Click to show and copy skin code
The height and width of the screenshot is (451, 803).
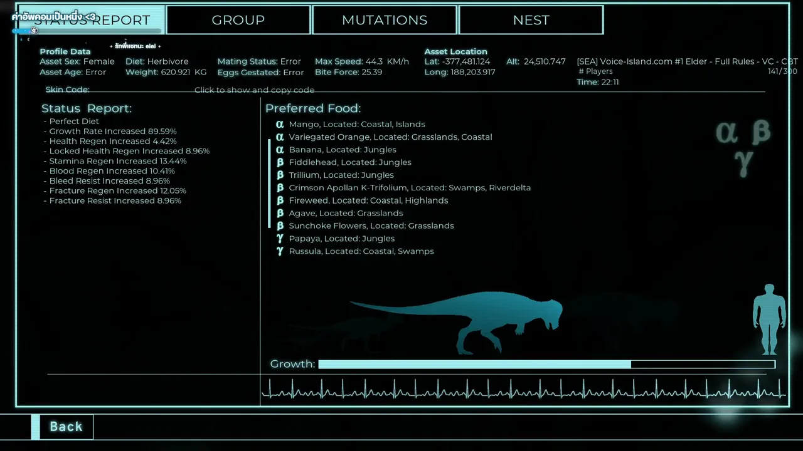pyautogui.click(x=254, y=90)
